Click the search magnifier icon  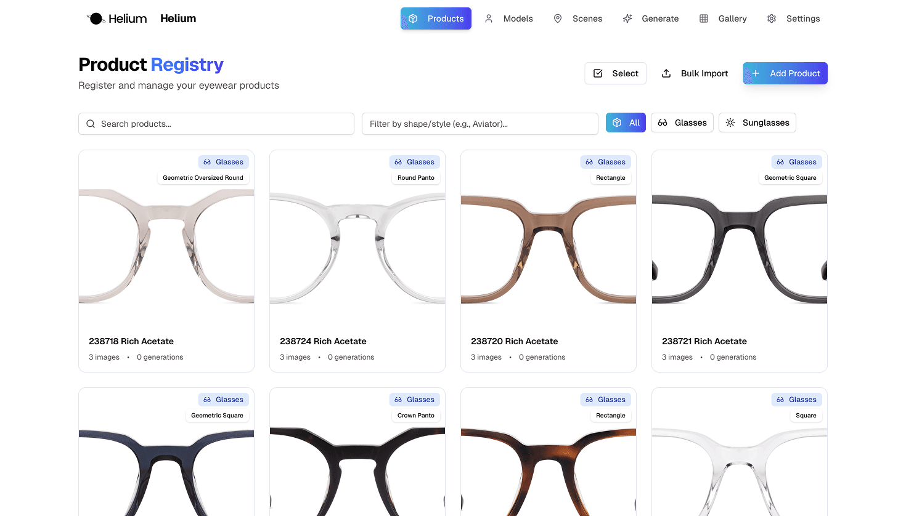tap(91, 124)
